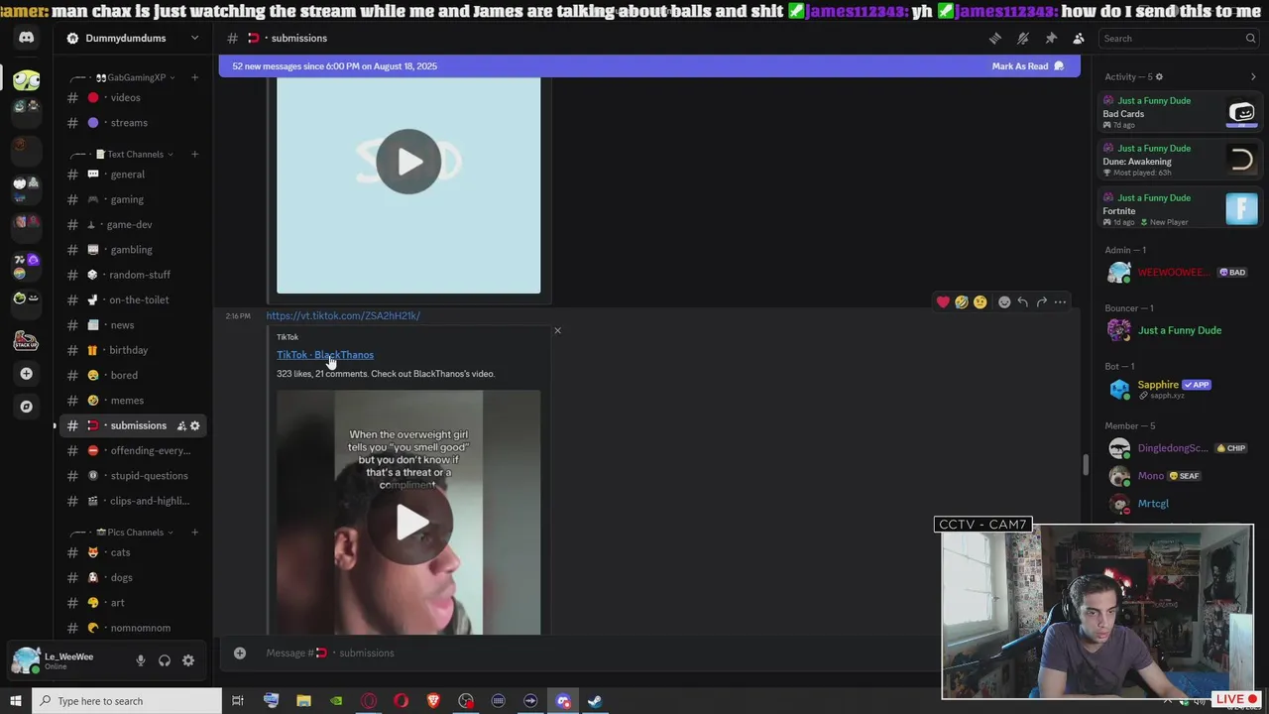1269x714 pixels.
Task: Open More message options ellipsis
Action: [1061, 302]
